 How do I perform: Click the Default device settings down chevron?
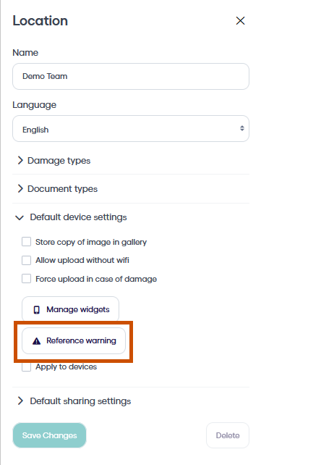[20, 218]
